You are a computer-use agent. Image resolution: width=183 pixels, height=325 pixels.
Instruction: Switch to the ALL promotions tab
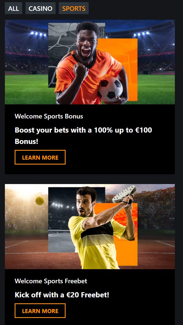[x=14, y=8]
